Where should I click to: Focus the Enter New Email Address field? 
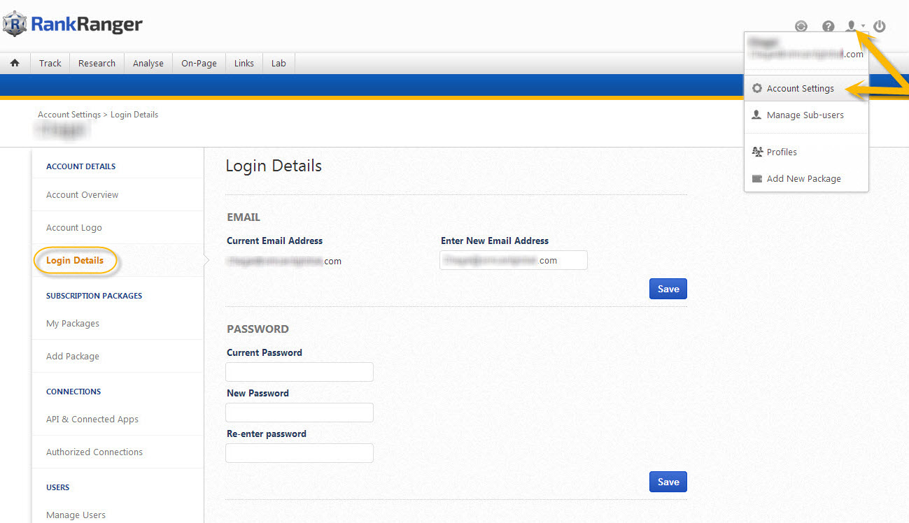514,260
